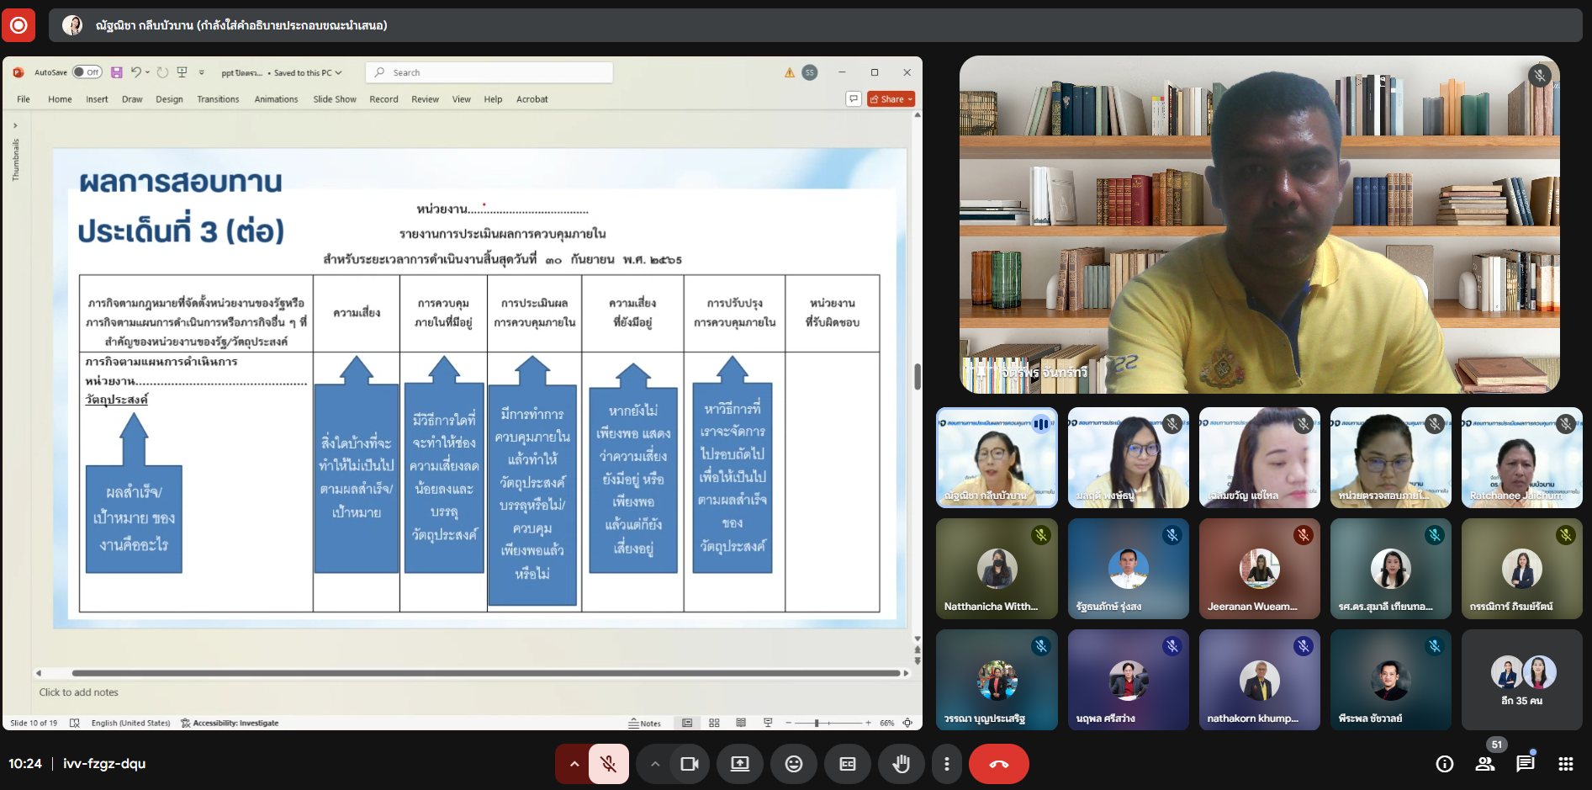
Task: Open the Transitions ribbon tab
Action: 218,99
